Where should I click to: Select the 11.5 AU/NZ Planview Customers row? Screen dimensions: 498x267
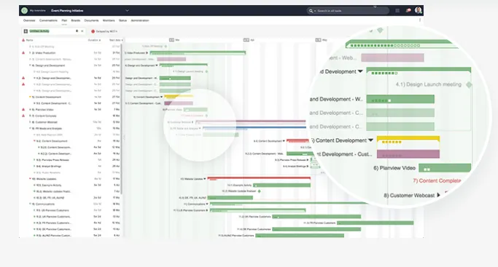click(71, 236)
